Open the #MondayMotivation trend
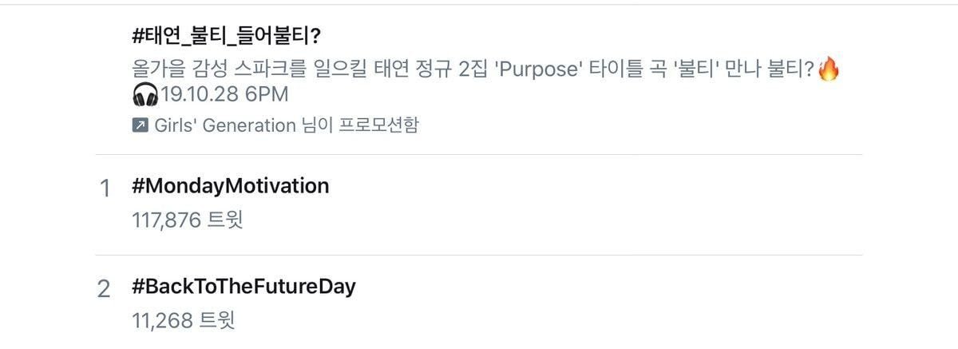 point(231,186)
